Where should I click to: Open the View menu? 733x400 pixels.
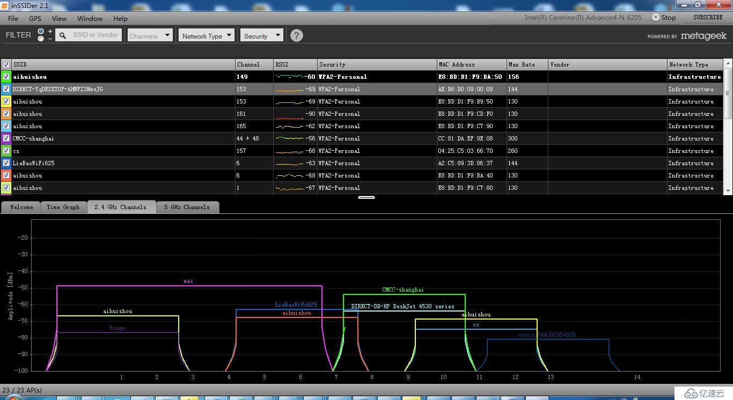coord(59,18)
